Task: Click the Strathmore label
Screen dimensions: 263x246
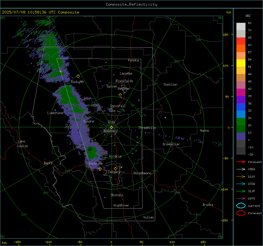Action: pyautogui.click(x=142, y=173)
